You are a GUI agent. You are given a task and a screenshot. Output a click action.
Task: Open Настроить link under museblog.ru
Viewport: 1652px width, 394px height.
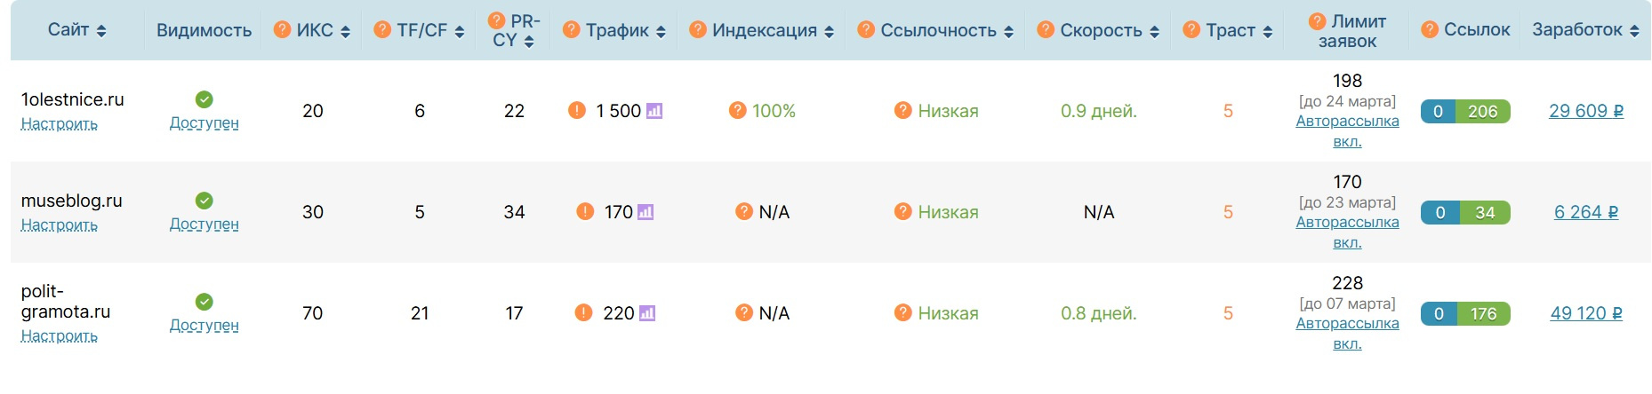(60, 225)
